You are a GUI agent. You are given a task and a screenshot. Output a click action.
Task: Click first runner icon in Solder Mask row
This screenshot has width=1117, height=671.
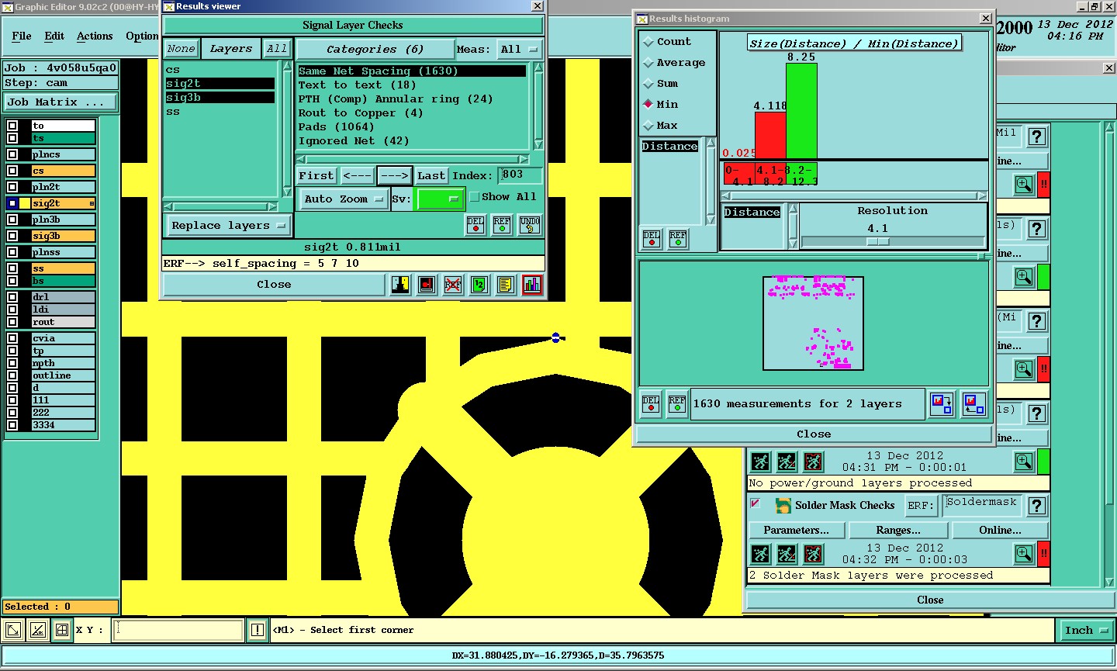tap(760, 554)
